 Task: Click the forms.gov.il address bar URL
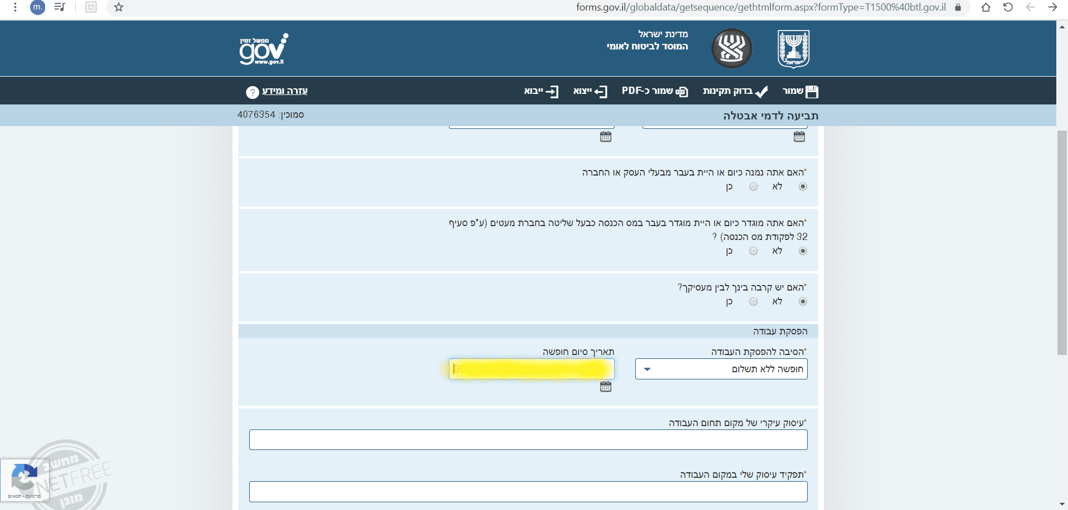pos(761,7)
